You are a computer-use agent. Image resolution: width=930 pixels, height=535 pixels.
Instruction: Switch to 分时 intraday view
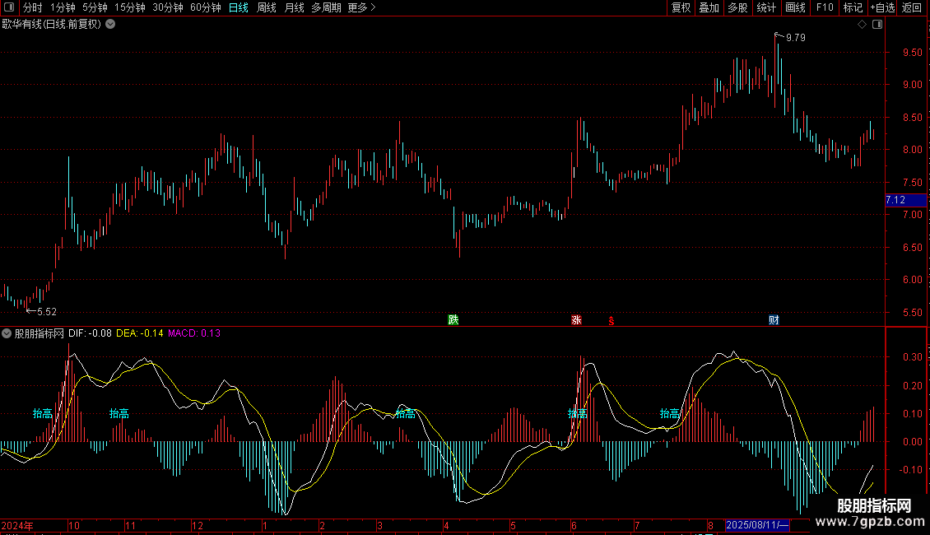(x=32, y=7)
